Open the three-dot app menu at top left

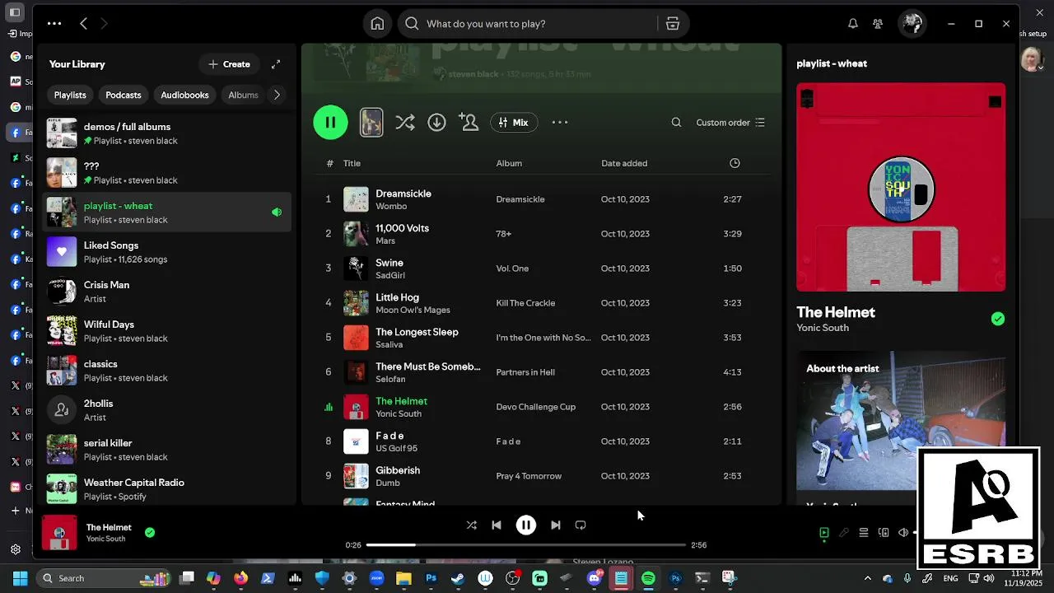point(54,24)
